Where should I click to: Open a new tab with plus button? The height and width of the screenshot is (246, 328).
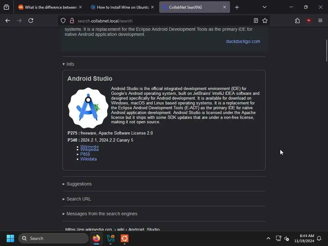click(237, 7)
